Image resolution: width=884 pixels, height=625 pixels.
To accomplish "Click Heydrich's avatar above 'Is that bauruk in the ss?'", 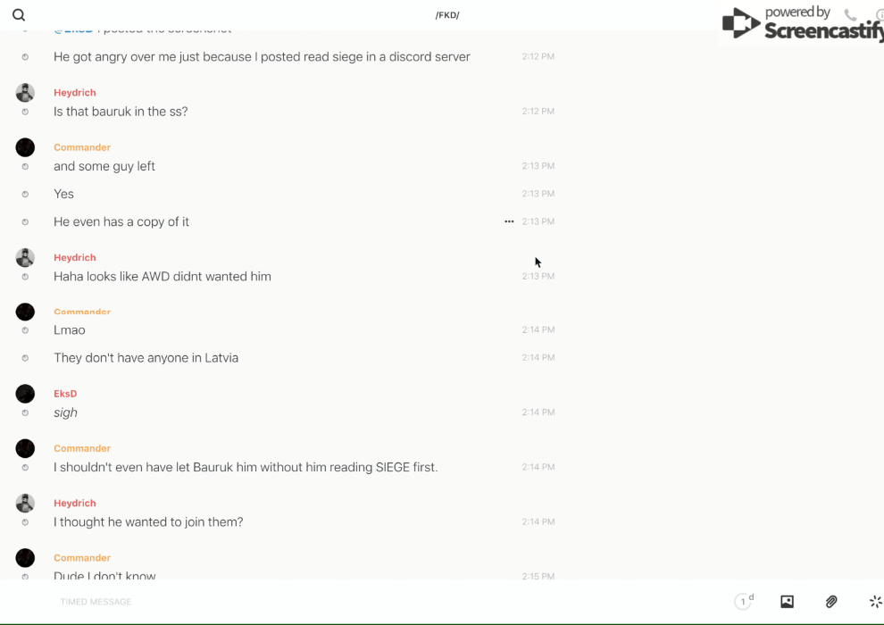I will pos(25,93).
